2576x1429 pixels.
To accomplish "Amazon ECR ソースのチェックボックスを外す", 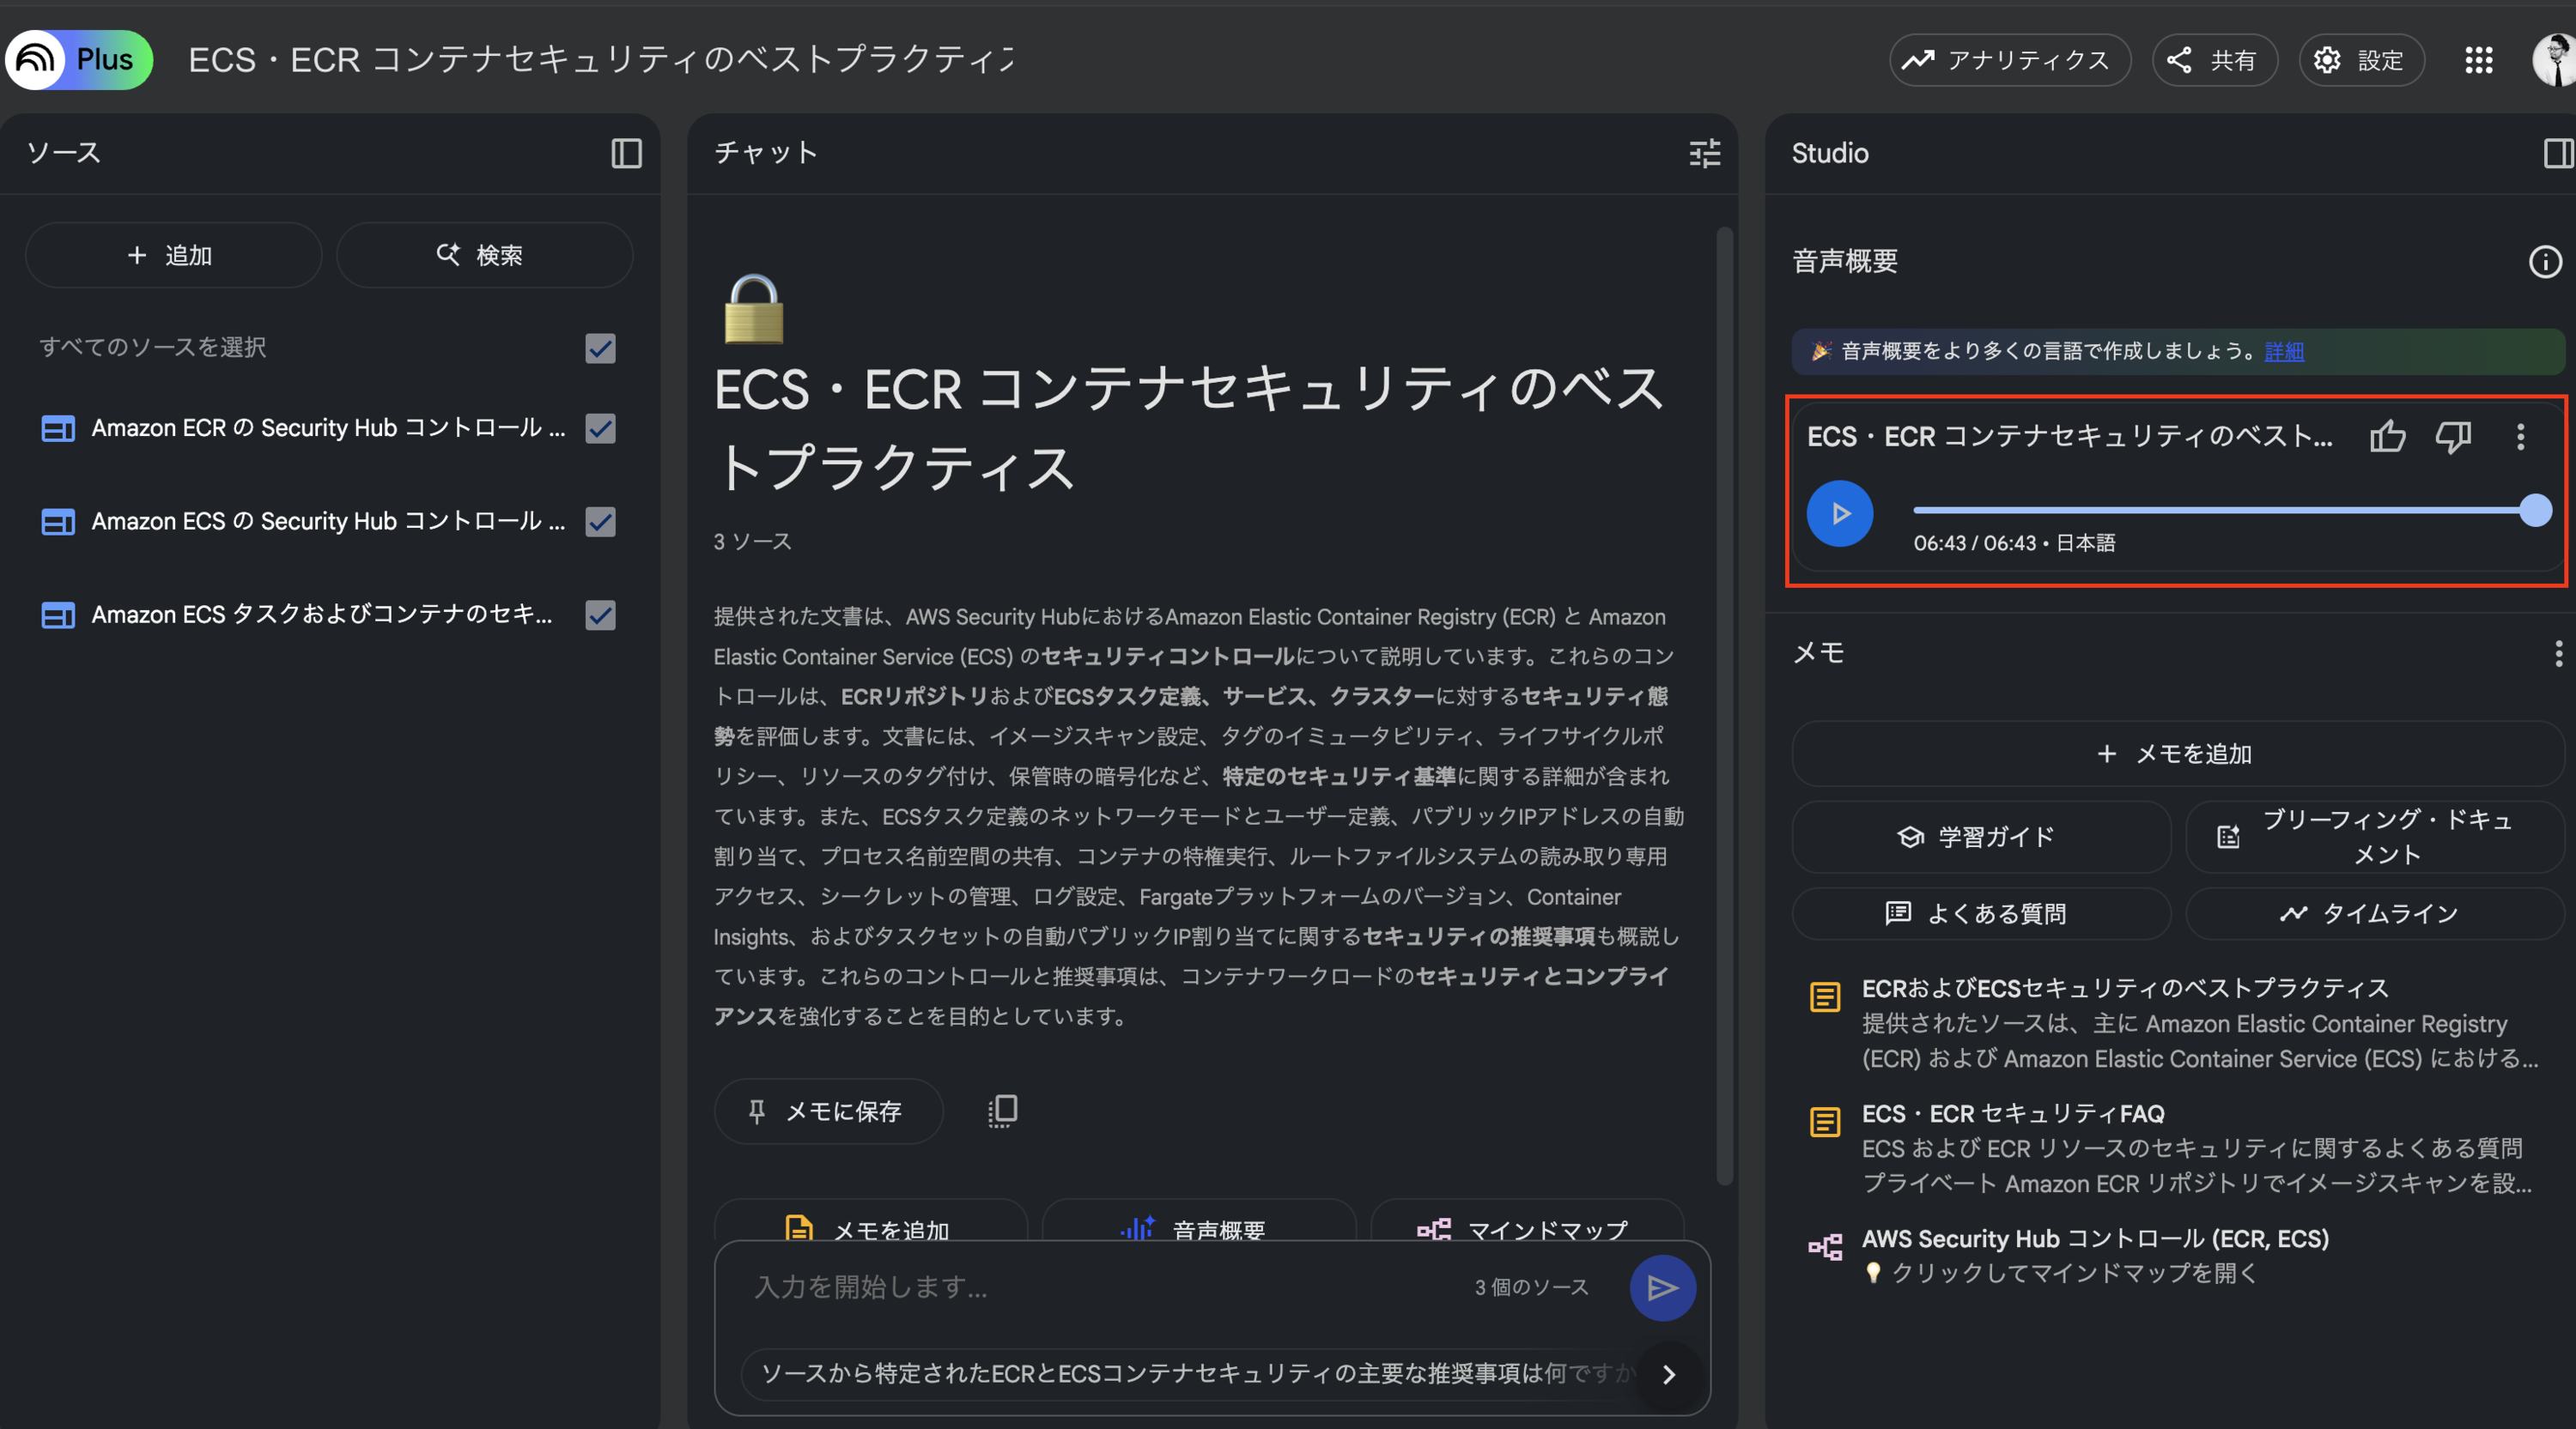I will click(600, 427).
